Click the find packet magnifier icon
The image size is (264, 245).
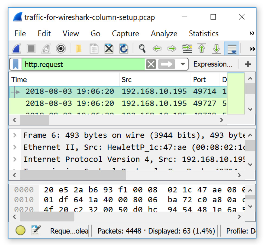point(142,49)
